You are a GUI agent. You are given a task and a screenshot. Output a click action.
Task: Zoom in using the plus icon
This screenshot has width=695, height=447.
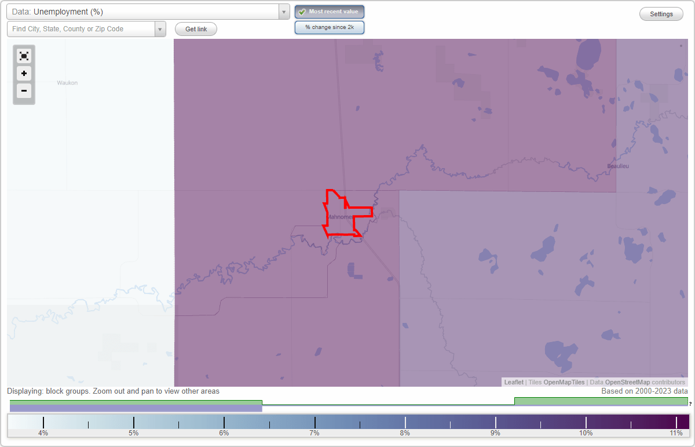coord(24,74)
